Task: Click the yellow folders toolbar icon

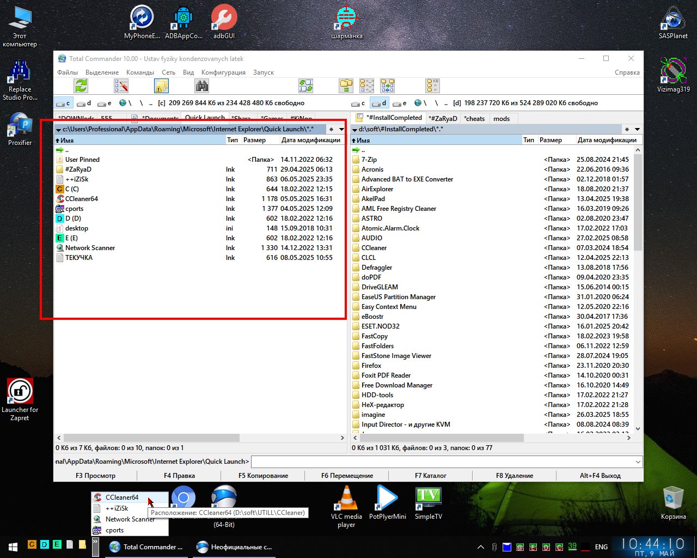Action: (x=346, y=86)
